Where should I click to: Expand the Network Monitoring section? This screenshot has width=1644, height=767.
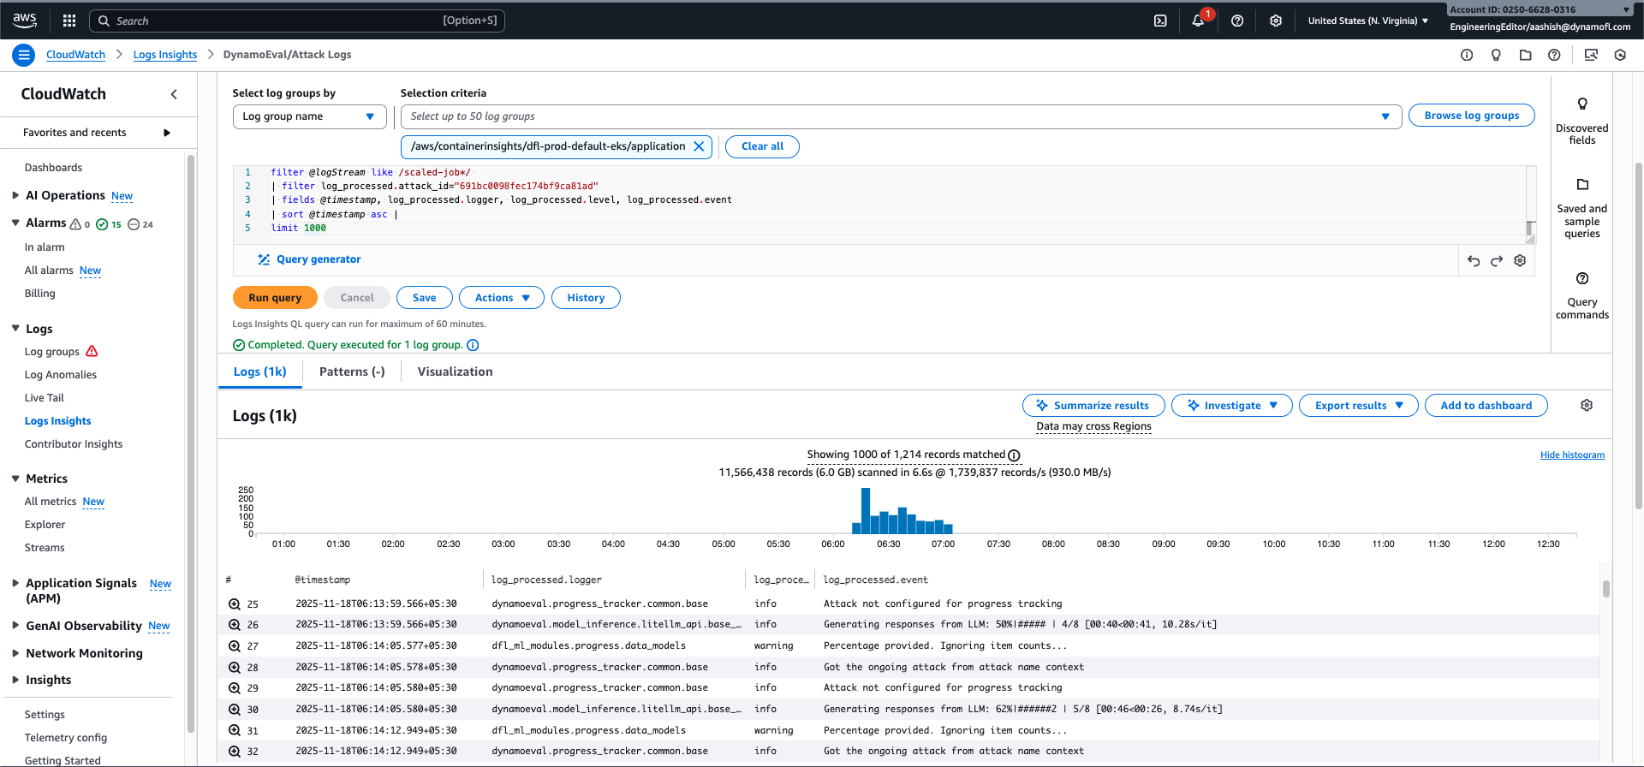point(15,653)
